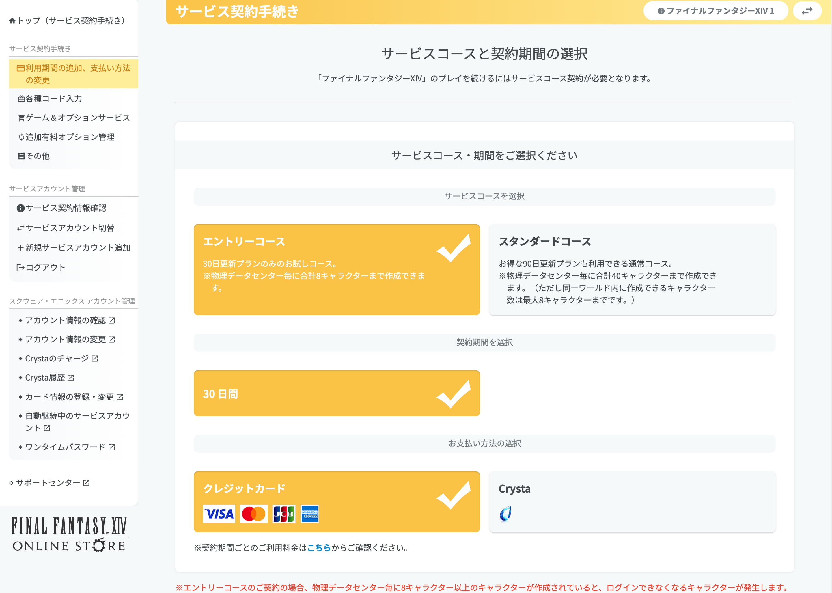This screenshot has width=832, height=593.
Task: Click the お支払い方法の選択 section label
Action: coord(484,444)
